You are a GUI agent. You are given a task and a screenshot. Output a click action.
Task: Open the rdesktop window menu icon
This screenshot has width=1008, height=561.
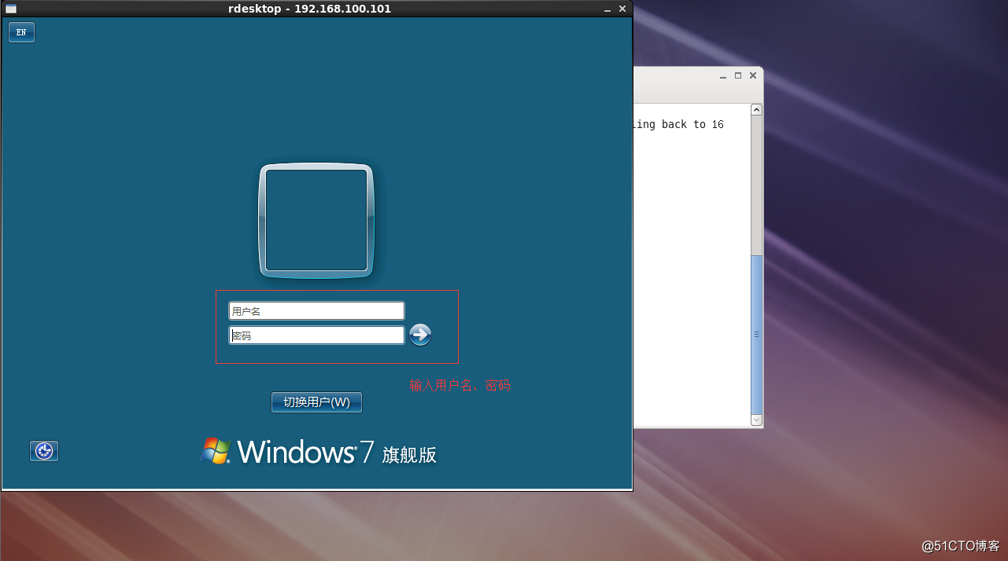(x=11, y=9)
